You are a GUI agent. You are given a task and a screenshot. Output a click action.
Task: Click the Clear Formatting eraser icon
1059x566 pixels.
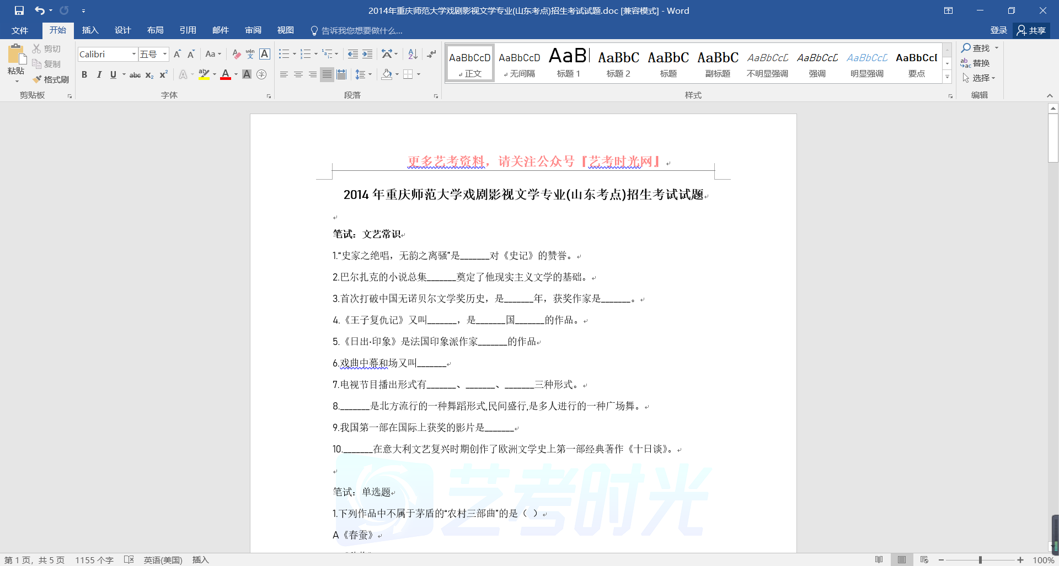pos(236,54)
